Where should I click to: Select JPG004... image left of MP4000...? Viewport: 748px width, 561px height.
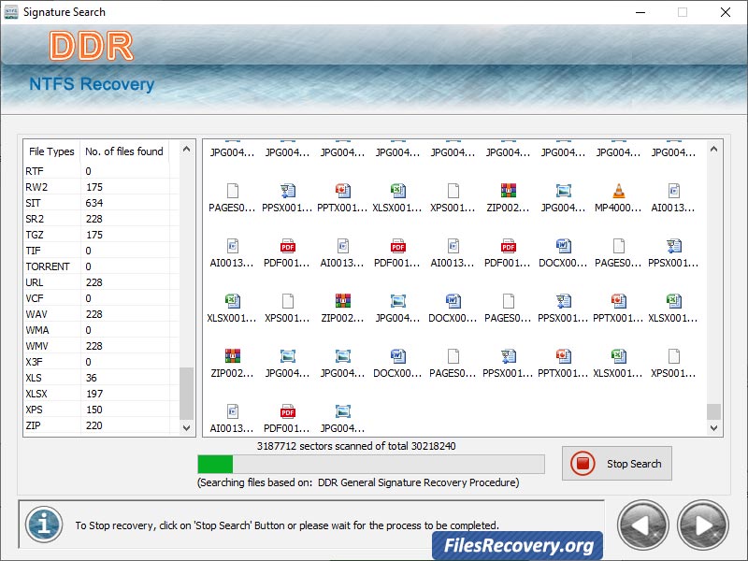564,198
